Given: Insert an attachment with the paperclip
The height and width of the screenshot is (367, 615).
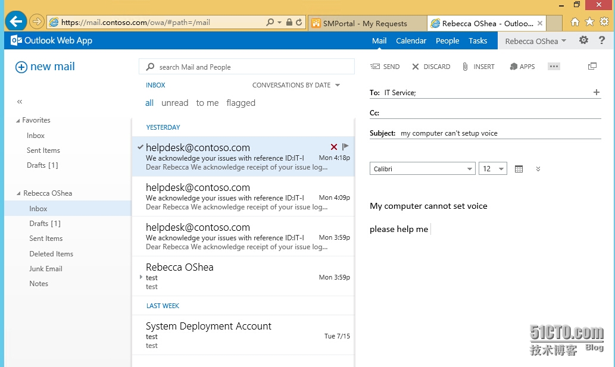Looking at the screenshot, I should pyautogui.click(x=478, y=67).
